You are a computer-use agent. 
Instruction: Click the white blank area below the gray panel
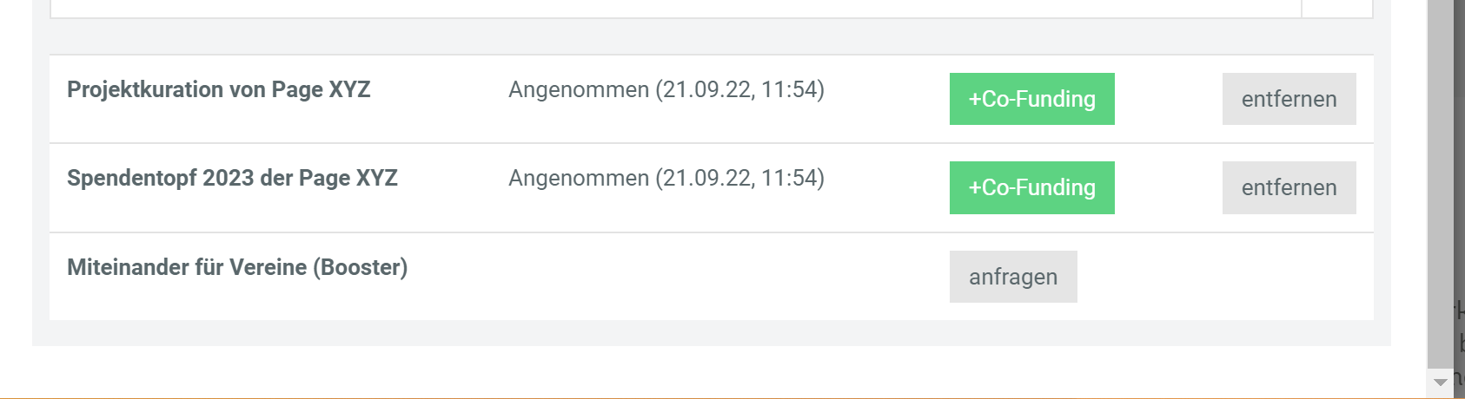pyautogui.click(x=695, y=371)
